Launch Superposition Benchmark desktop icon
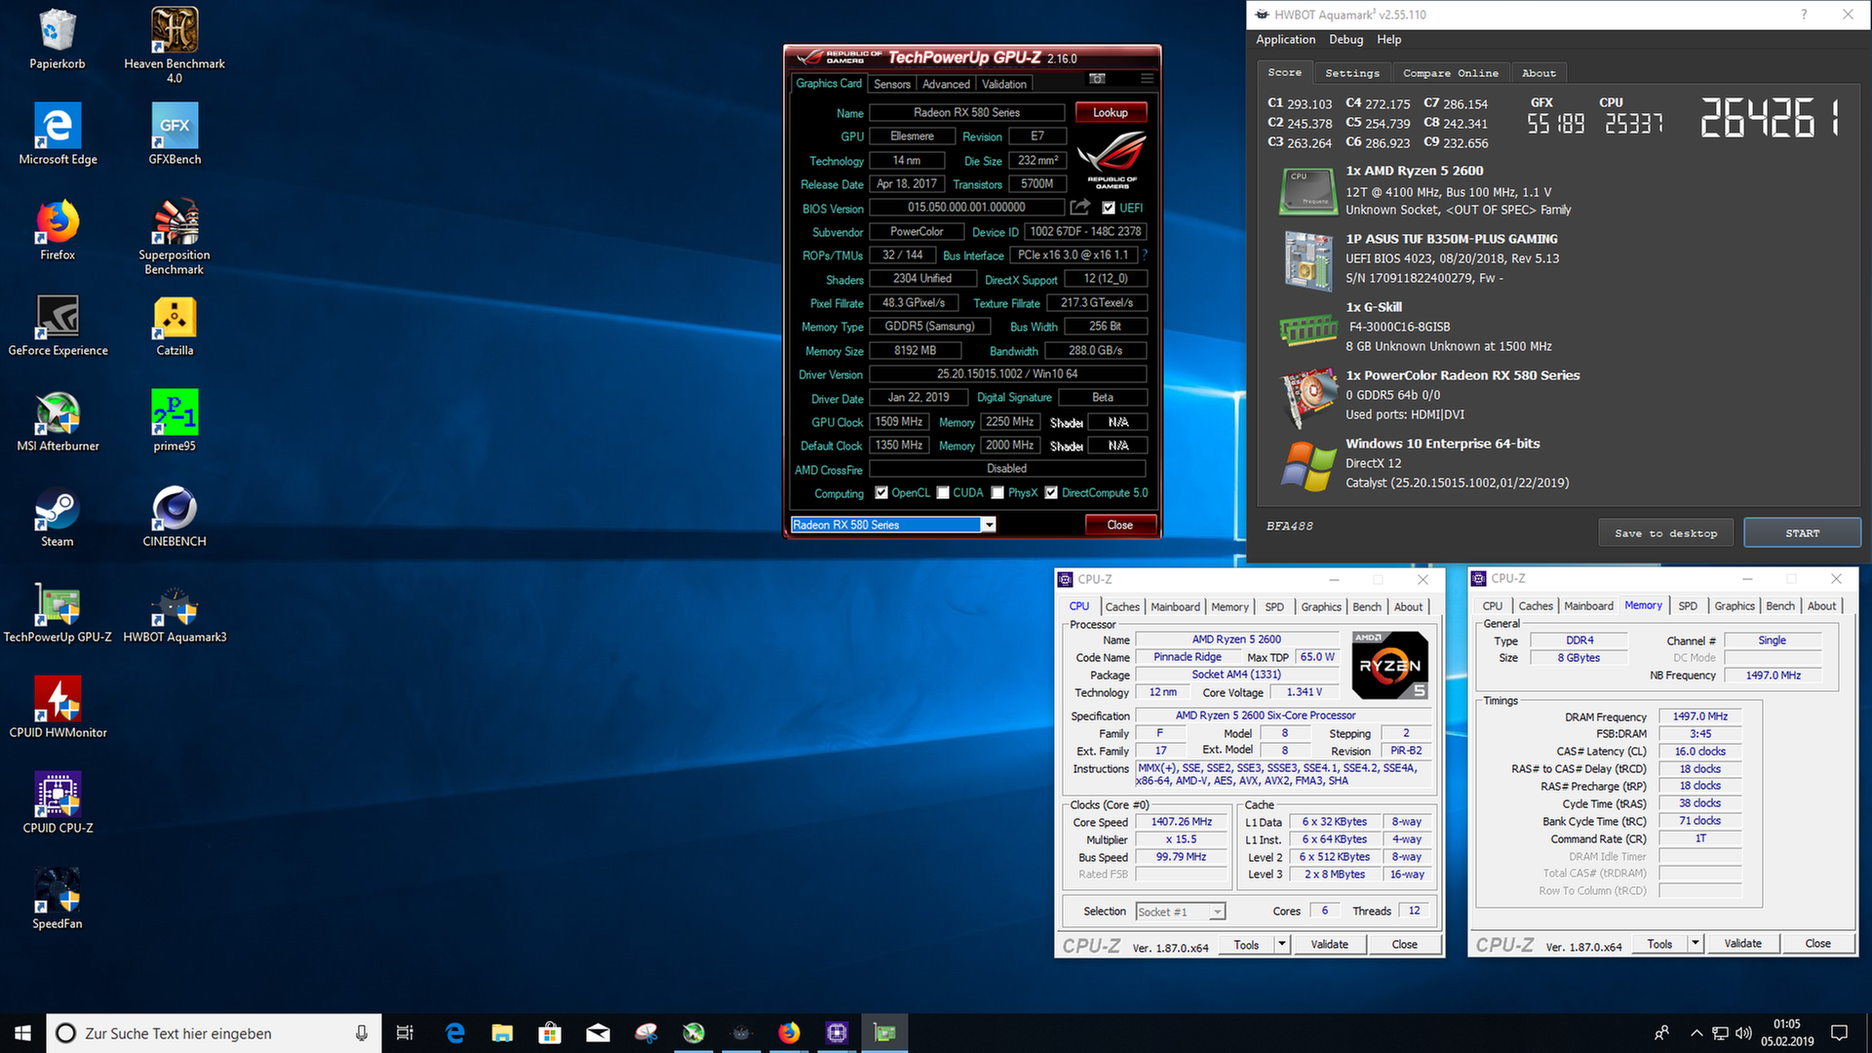Viewport: 1872px width, 1053px height. 175,237
